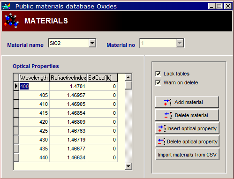Click the Wavelength column header
234x179 pixels.
(34, 78)
